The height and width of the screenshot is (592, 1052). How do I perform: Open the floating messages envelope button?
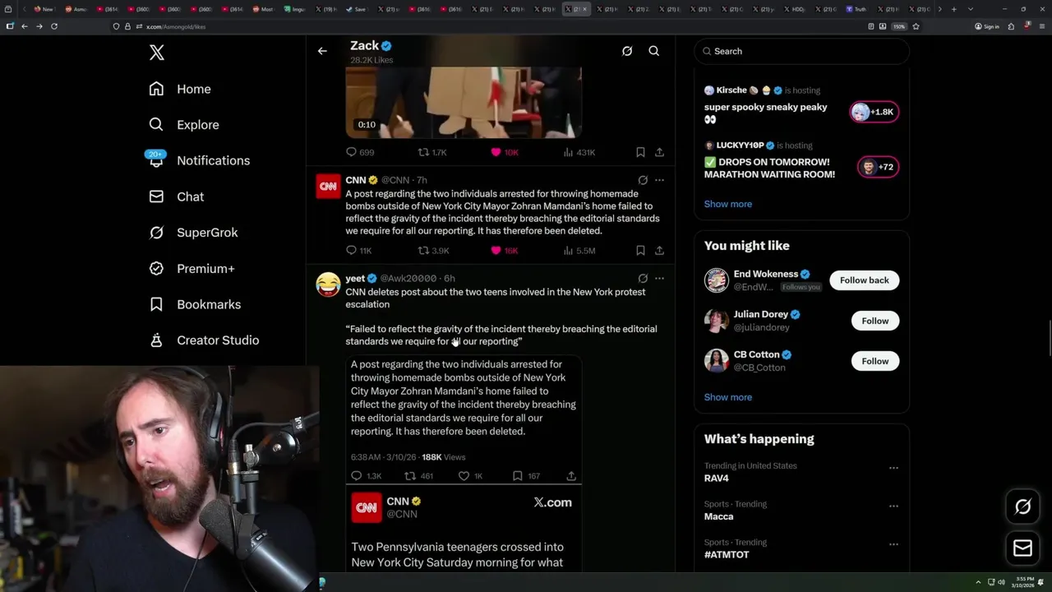pos(1022,548)
